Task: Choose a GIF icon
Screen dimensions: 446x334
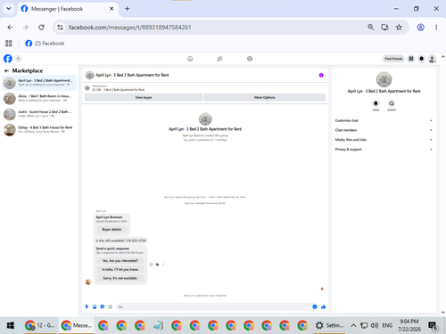Action: point(111,306)
